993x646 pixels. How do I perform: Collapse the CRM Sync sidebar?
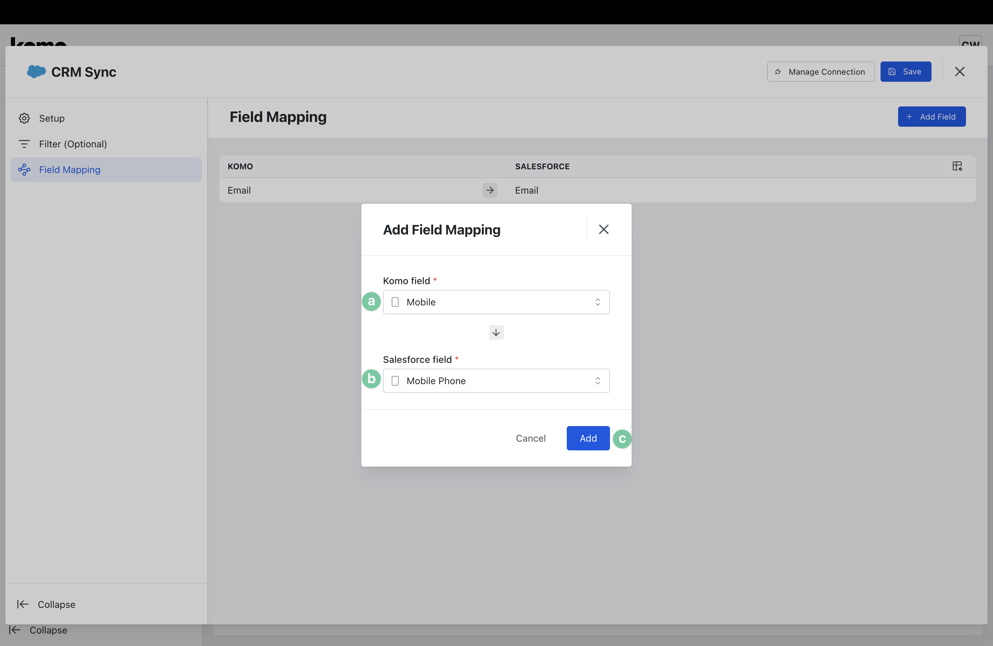point(46,604)
